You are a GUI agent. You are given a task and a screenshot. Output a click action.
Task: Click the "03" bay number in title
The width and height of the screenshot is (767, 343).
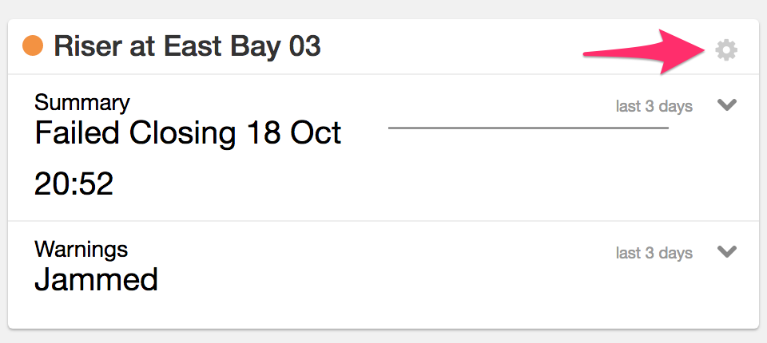pos(304,46)
